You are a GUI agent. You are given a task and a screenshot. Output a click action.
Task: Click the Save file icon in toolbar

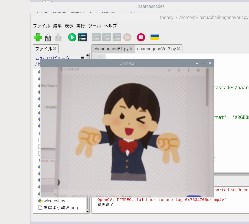click(x=58, y=37)
